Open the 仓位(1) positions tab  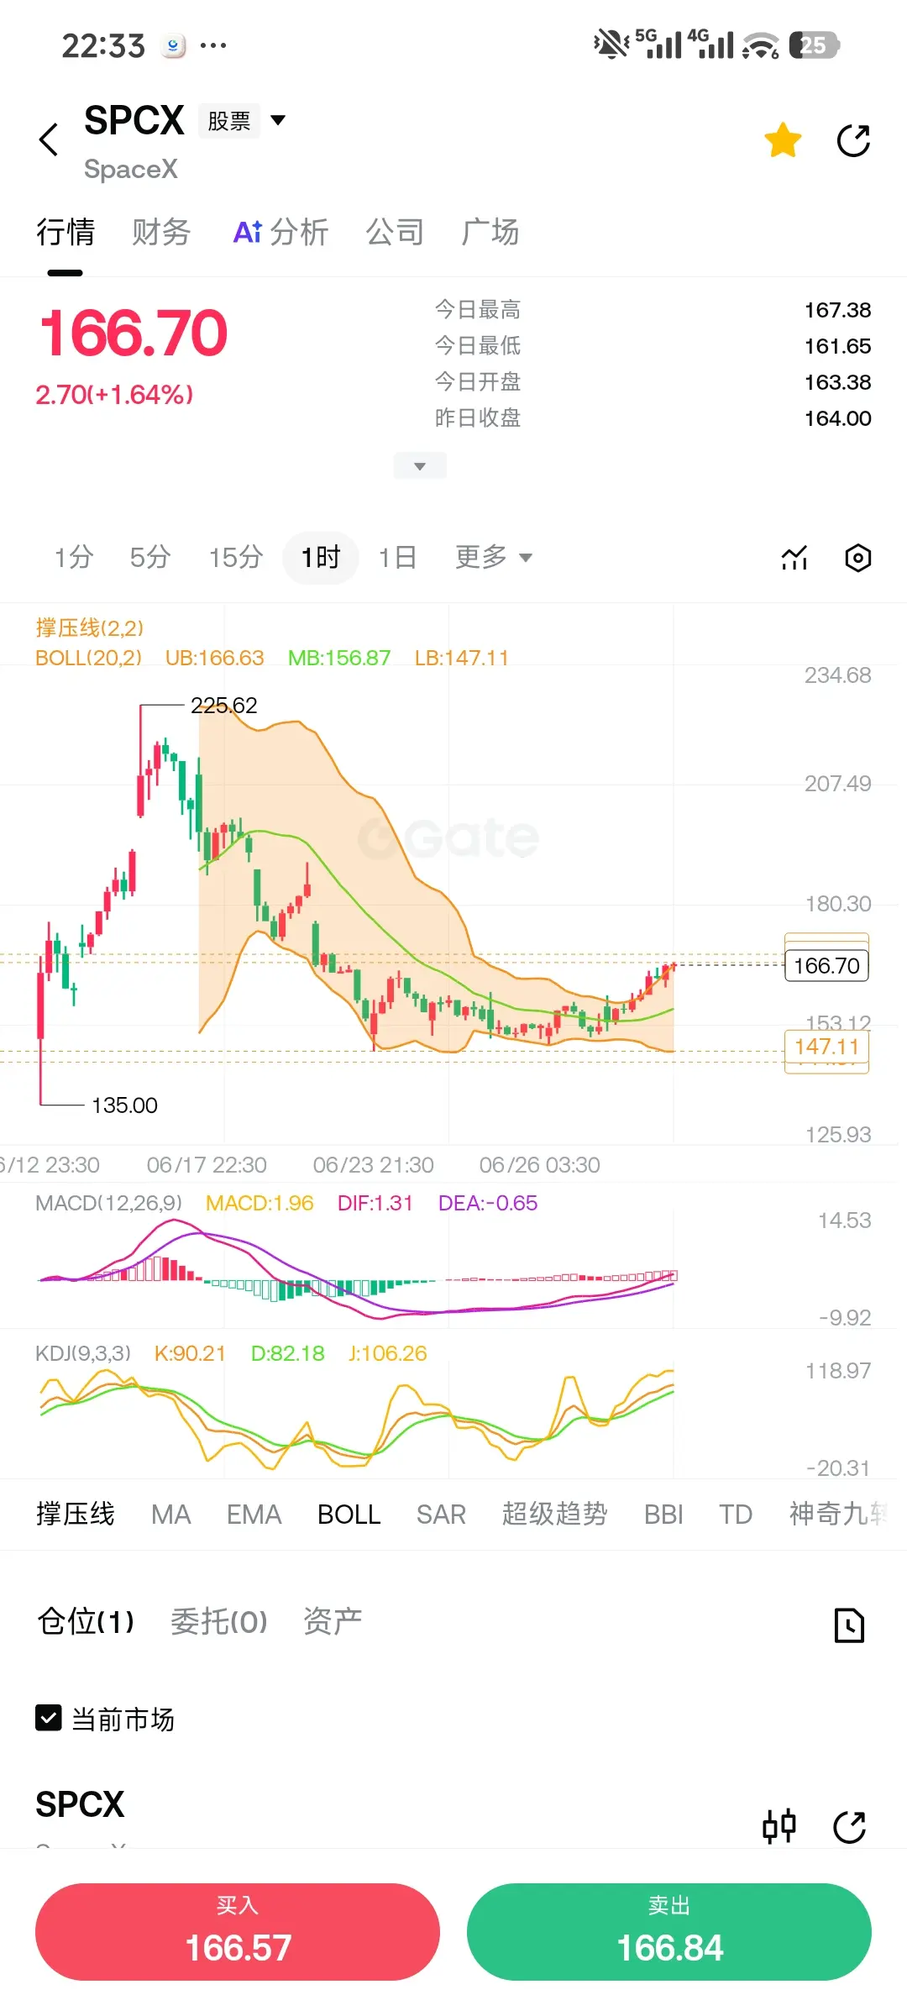(86, 1621)
